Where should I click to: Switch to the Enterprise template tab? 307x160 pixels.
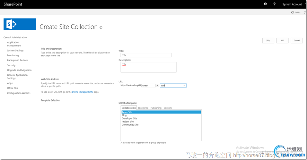click(143, 108)
